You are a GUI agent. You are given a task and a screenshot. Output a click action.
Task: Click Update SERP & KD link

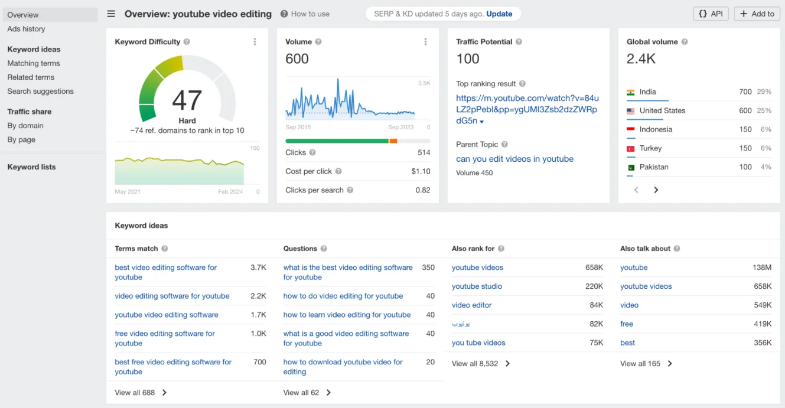point(499,14)
